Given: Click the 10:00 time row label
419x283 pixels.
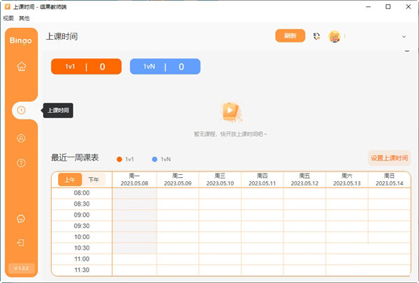Looking at the screenshot, I should (82, 237).
